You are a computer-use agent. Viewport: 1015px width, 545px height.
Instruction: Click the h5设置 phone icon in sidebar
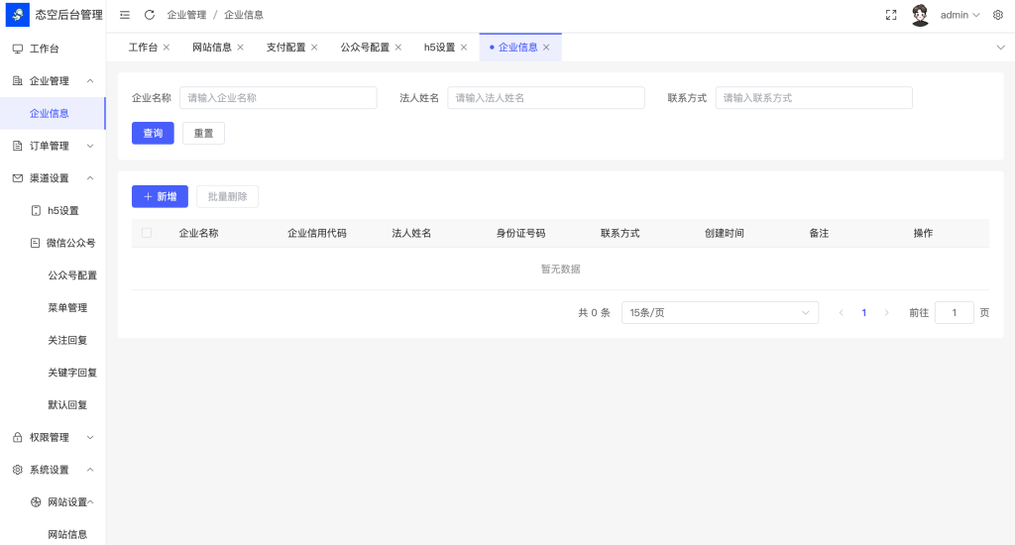point(36,210)
